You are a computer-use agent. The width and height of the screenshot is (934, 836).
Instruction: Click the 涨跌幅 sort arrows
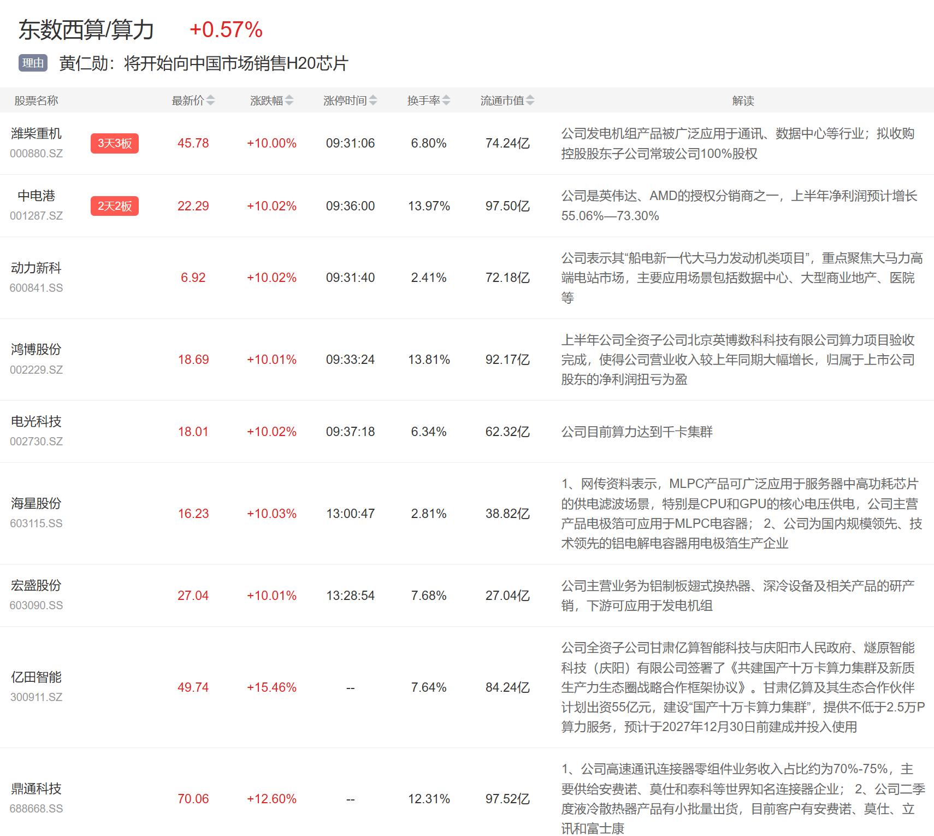289,101
